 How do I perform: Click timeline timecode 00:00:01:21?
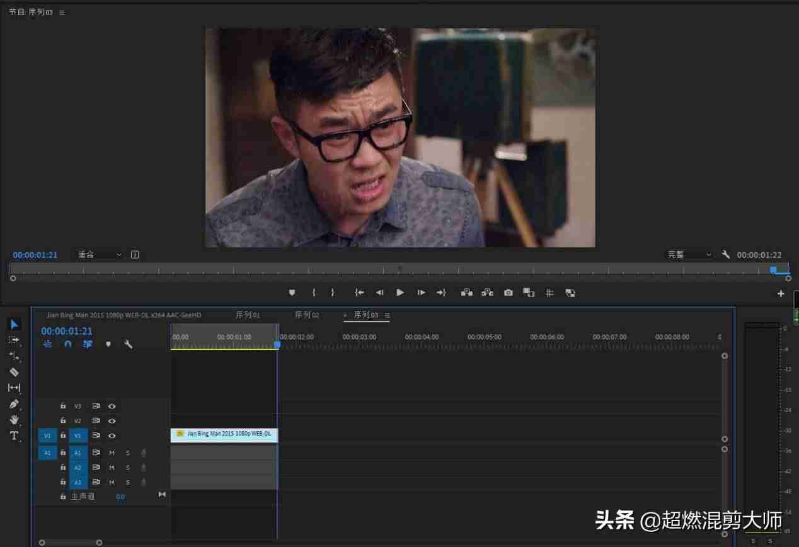pyautogui.click(x=67, y=331)
